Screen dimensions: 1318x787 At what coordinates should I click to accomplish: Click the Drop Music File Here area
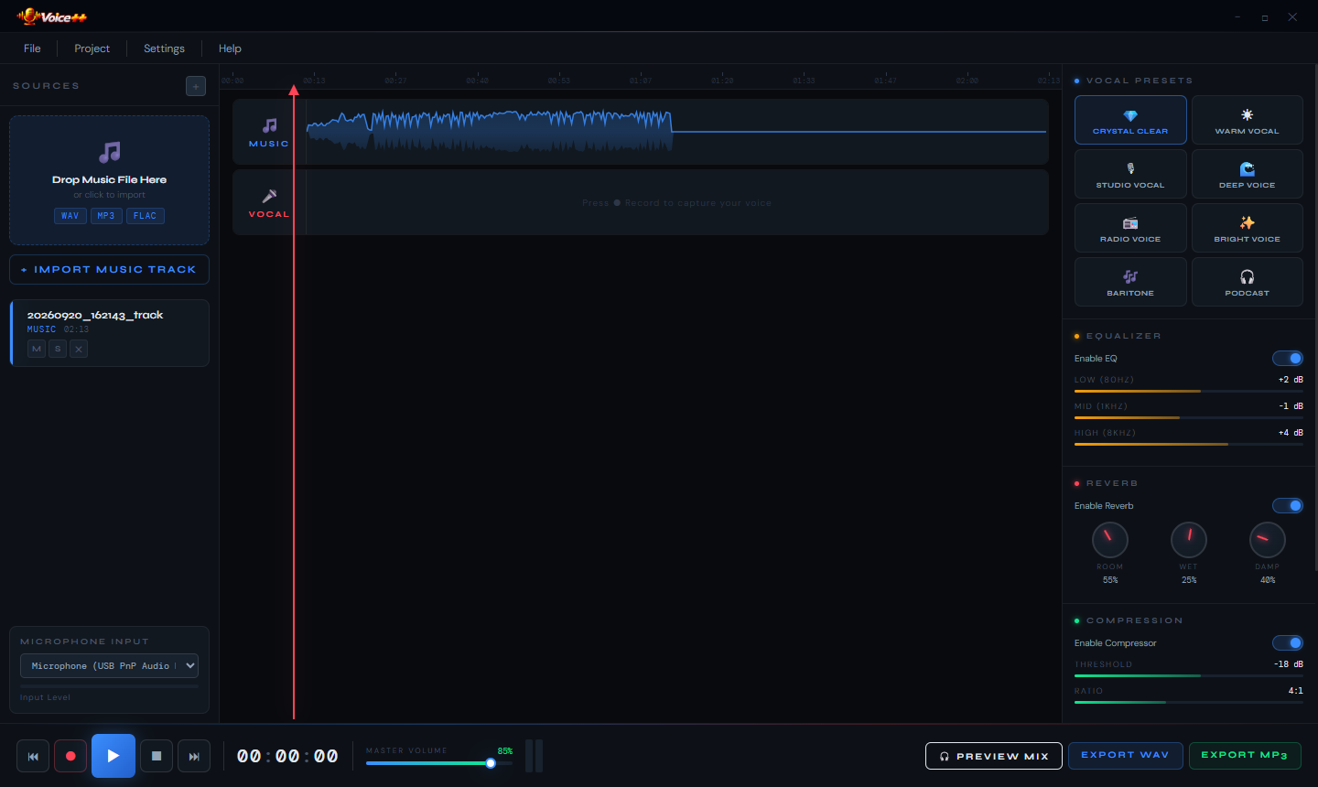pyautogui.click(x=109, y=180)
